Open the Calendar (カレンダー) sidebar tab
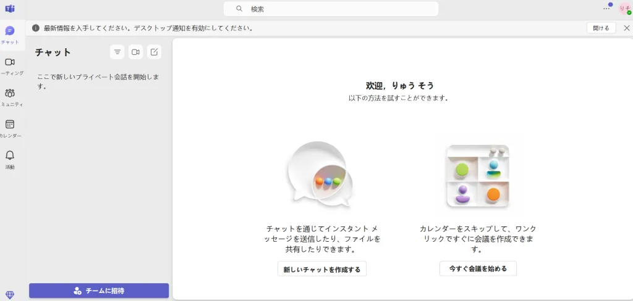This screenshot has width=633, height=301. point(10,128)
